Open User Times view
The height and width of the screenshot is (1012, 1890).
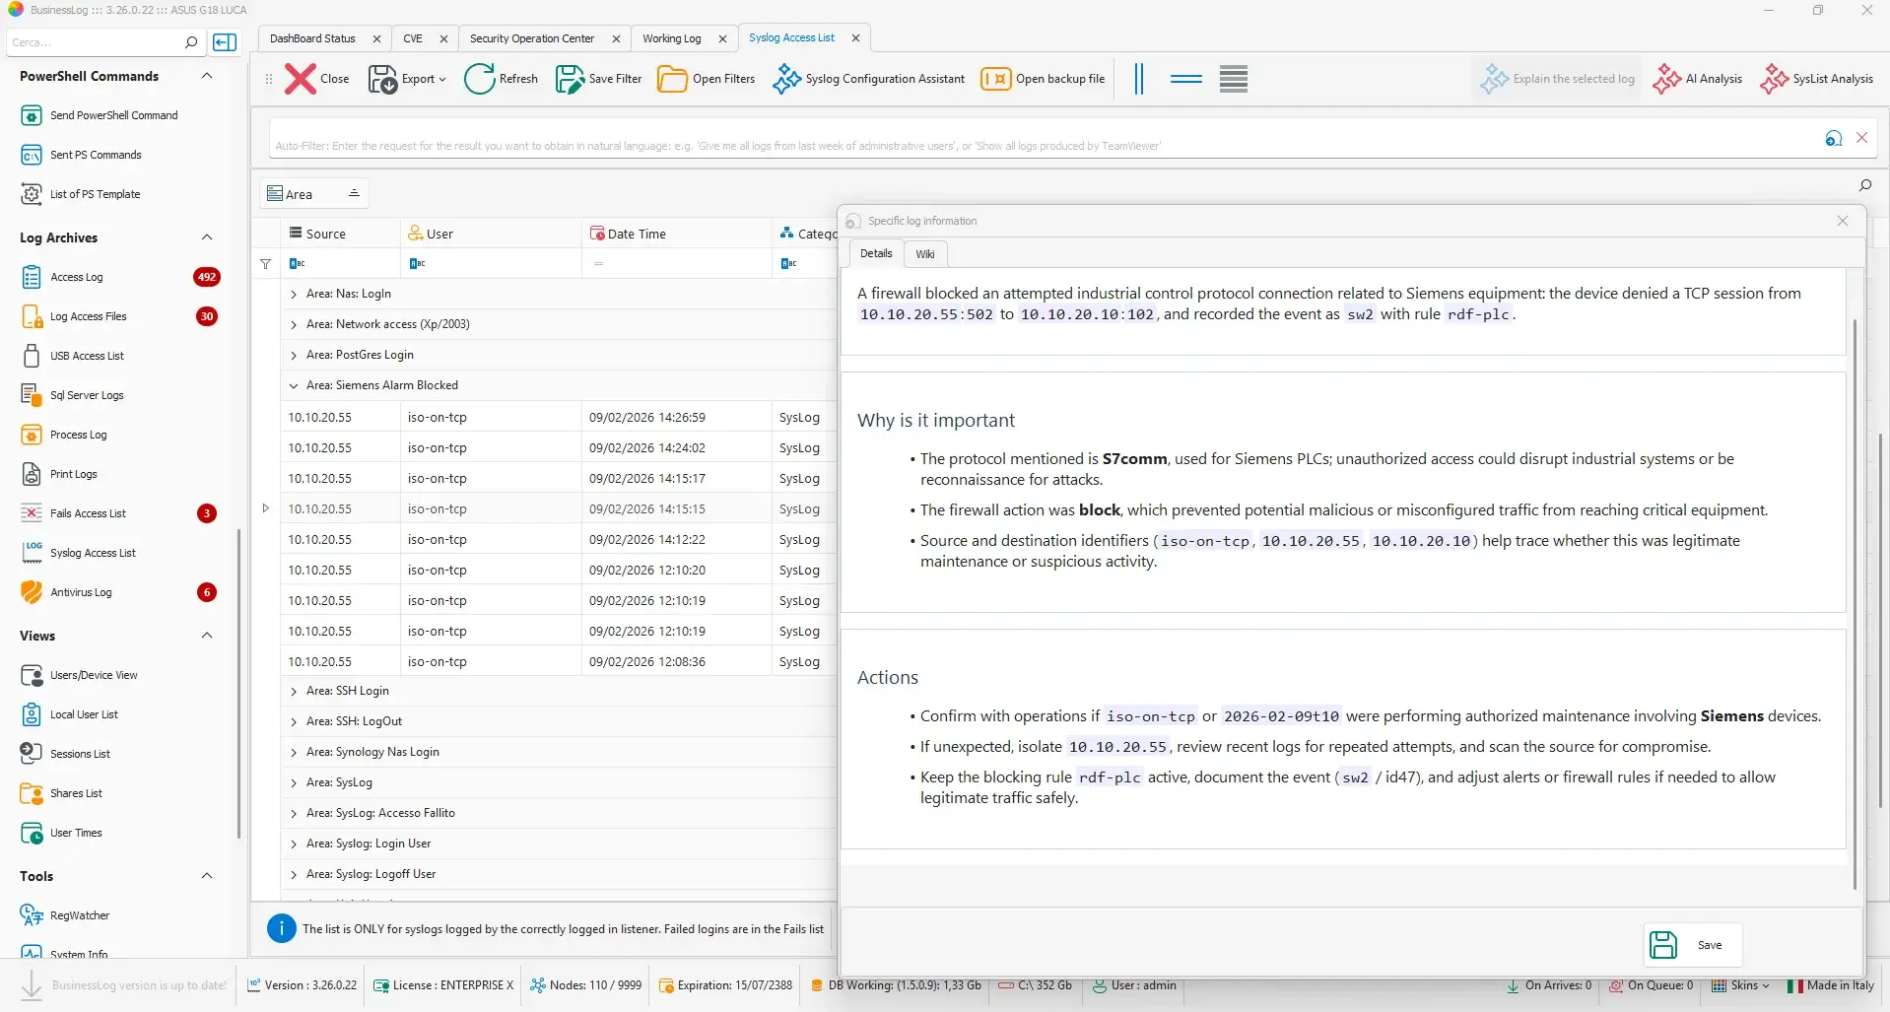point(61,833)
